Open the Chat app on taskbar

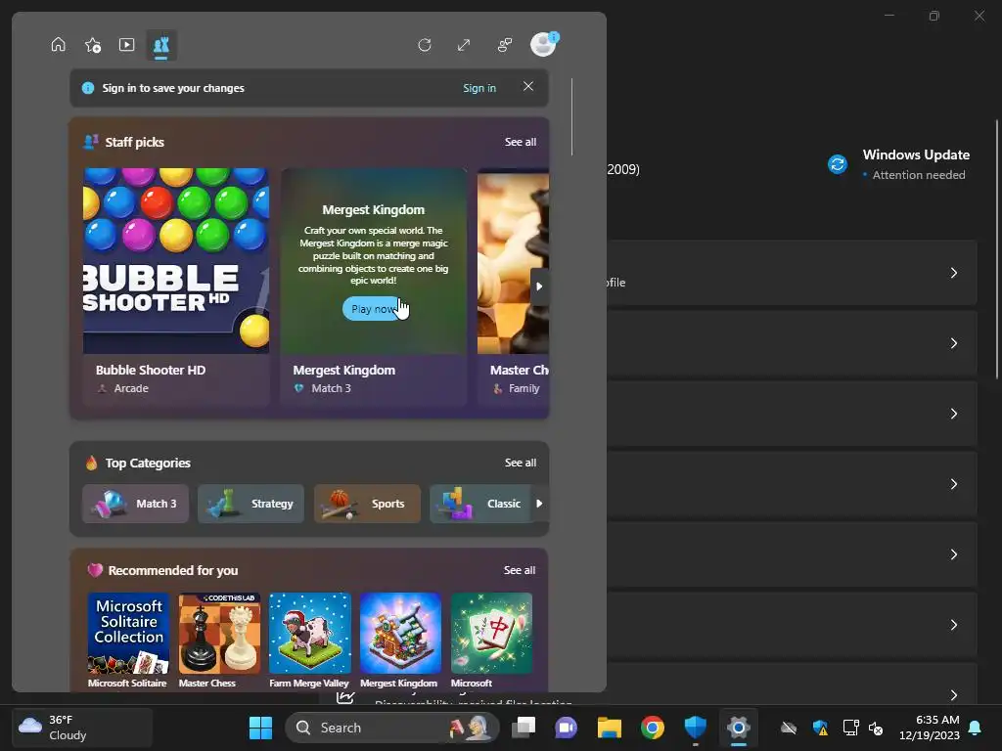coord(567,728)
